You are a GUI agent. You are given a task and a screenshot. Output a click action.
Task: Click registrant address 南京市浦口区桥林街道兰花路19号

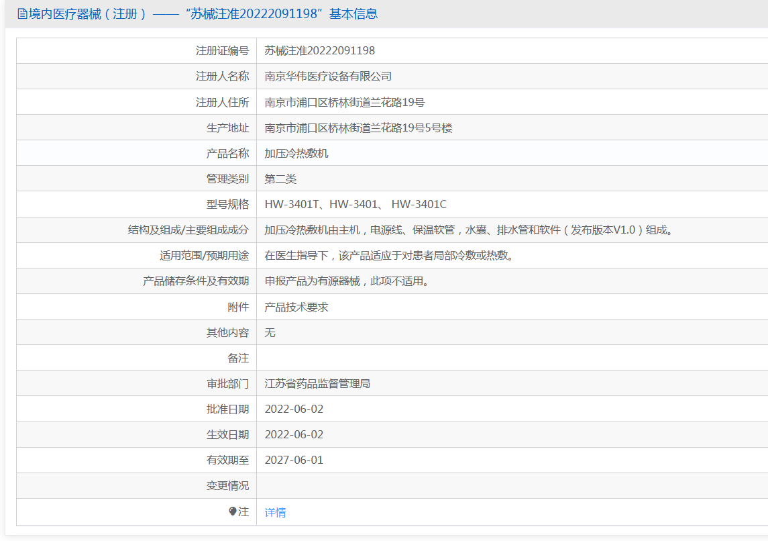345,103
